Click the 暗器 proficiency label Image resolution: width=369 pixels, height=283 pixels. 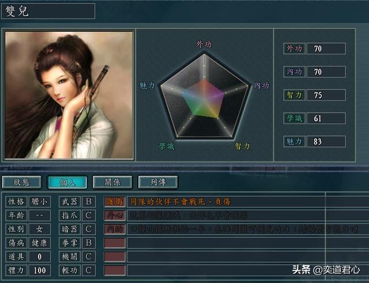pyautogui.click(x=70, y=229)
